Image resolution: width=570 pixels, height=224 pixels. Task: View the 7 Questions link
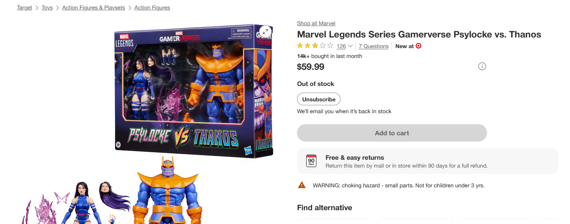(373, 46)
